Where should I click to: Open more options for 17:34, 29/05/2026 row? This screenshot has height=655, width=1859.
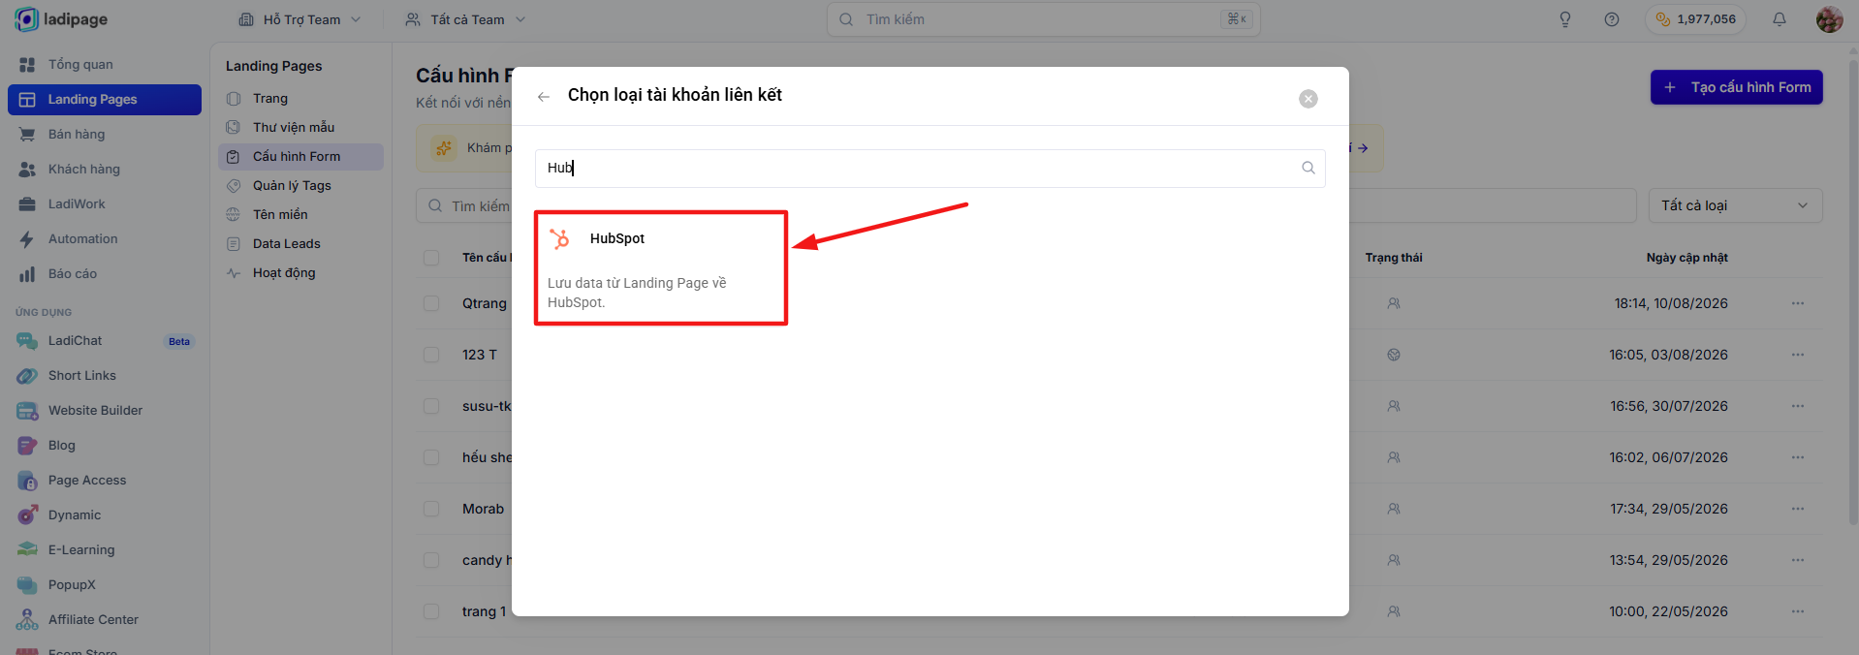1798,509
